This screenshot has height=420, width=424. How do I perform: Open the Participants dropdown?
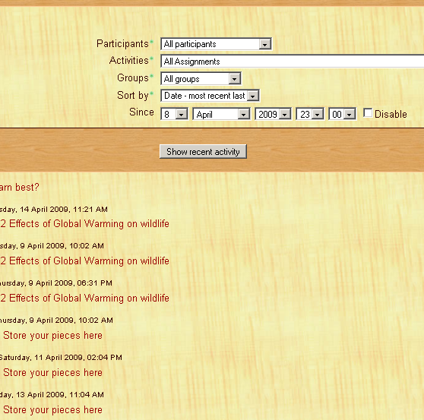tap(216, 44)
